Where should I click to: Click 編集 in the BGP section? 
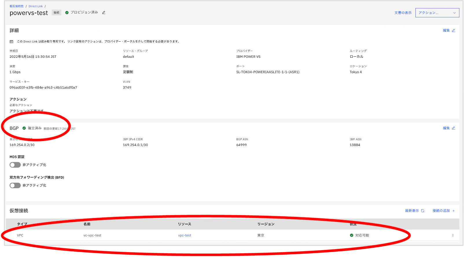[446, 128]
